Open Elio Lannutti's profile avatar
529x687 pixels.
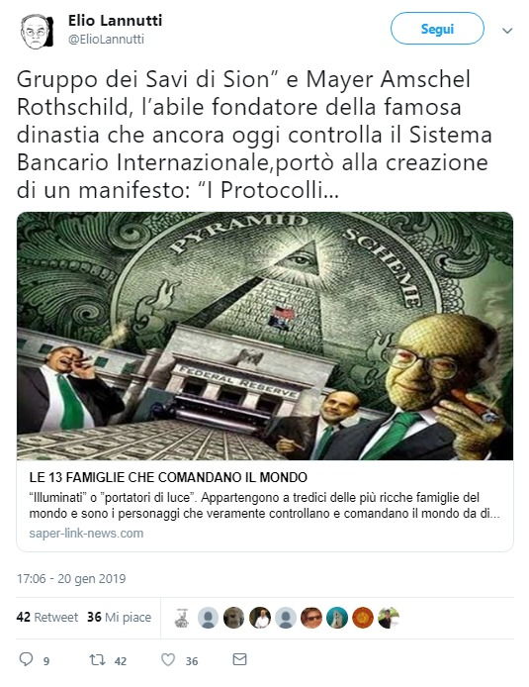point(37,31)
